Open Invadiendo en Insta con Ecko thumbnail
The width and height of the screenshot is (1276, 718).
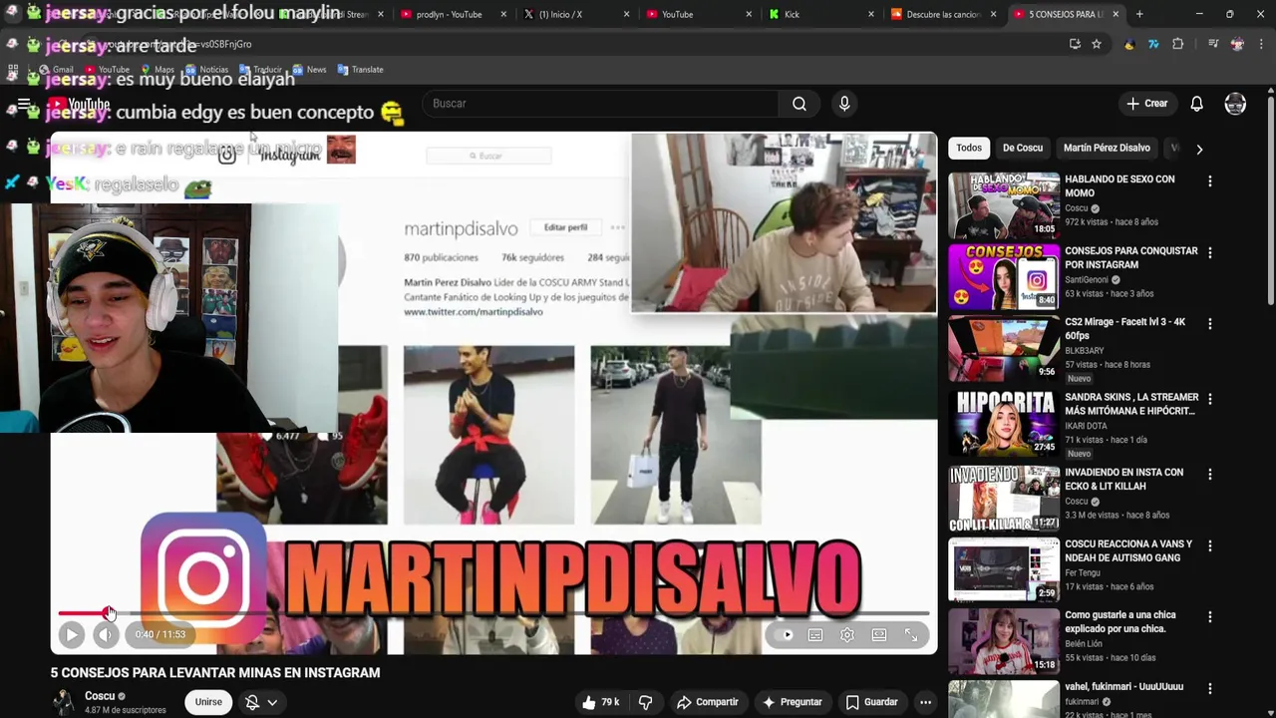[1004, 499]
